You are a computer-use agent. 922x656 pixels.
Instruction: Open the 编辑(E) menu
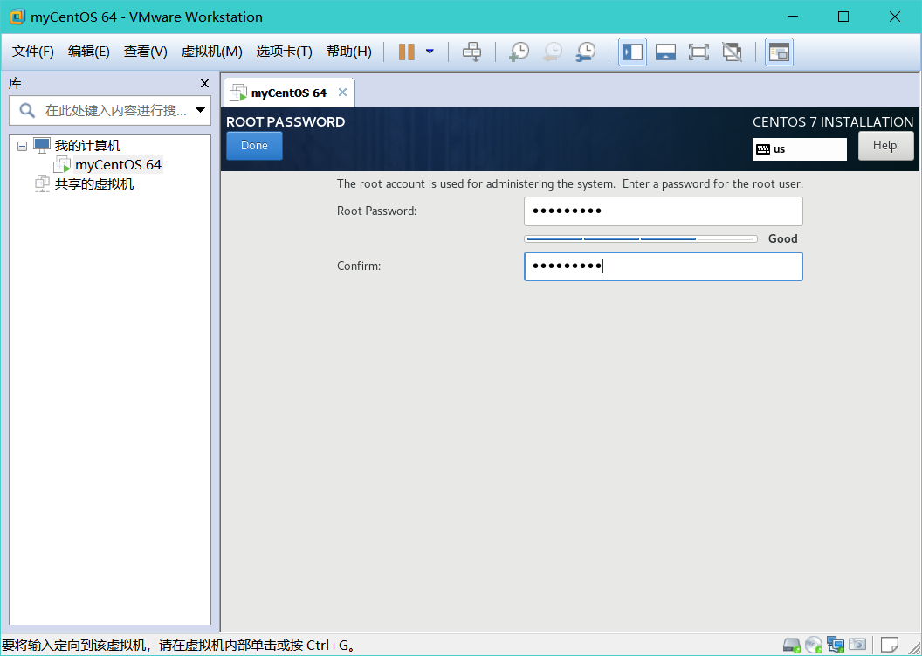(x=89, y=52)
